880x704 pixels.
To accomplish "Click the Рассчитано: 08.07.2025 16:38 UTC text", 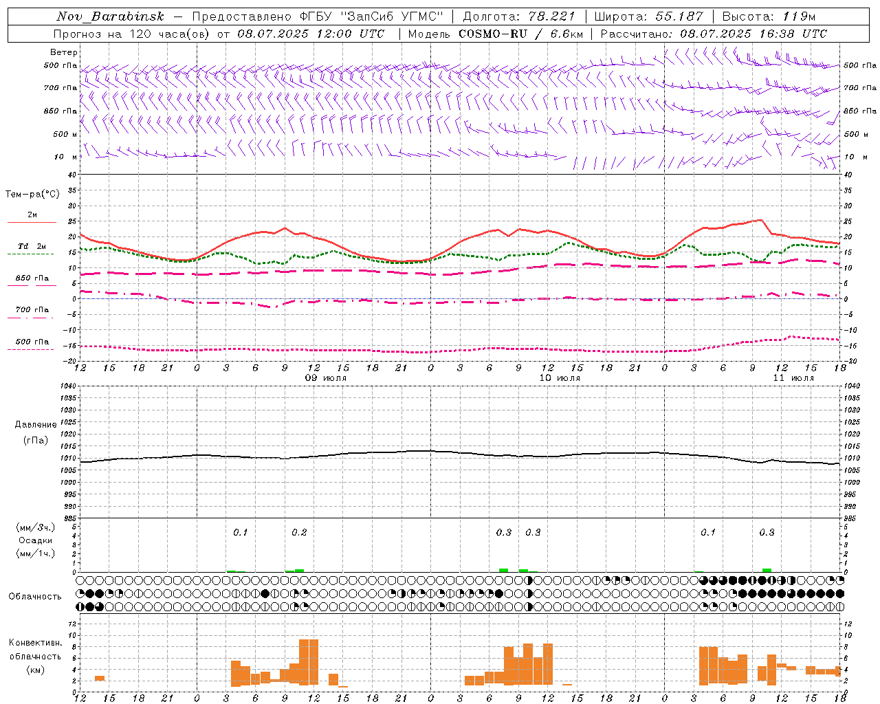I will click(x=714, y=34).
